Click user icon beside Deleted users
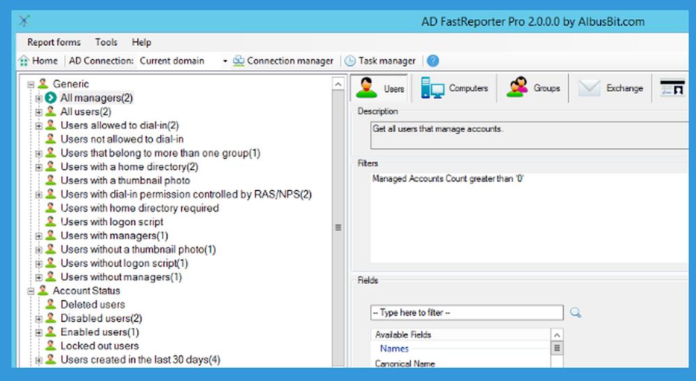696x381 pixels. tap(51, 304)
